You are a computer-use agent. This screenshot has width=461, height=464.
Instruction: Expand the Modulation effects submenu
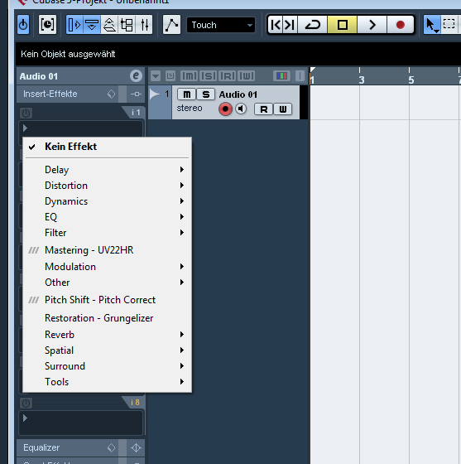point(107,267)
